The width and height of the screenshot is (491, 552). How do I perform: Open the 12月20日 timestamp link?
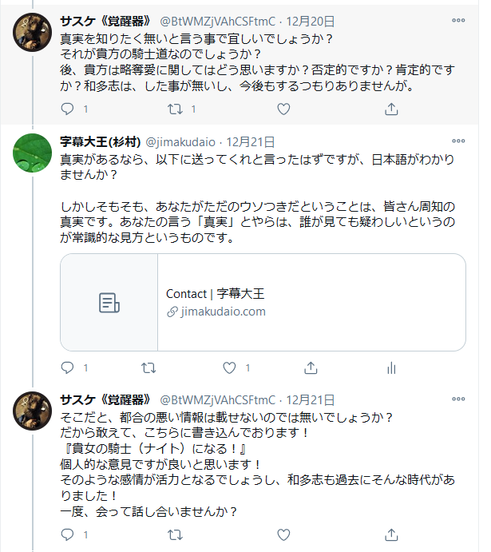coord(312,21)
